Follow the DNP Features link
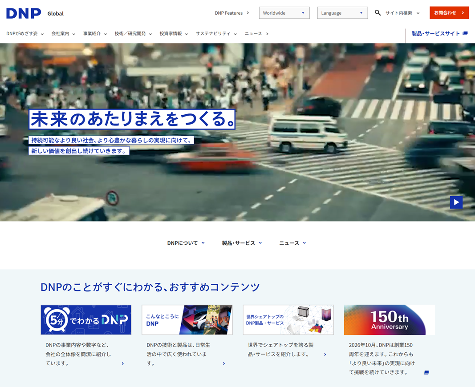Image resolution: width=475 pixels, height=387 pixels. (x=231, y=13)
